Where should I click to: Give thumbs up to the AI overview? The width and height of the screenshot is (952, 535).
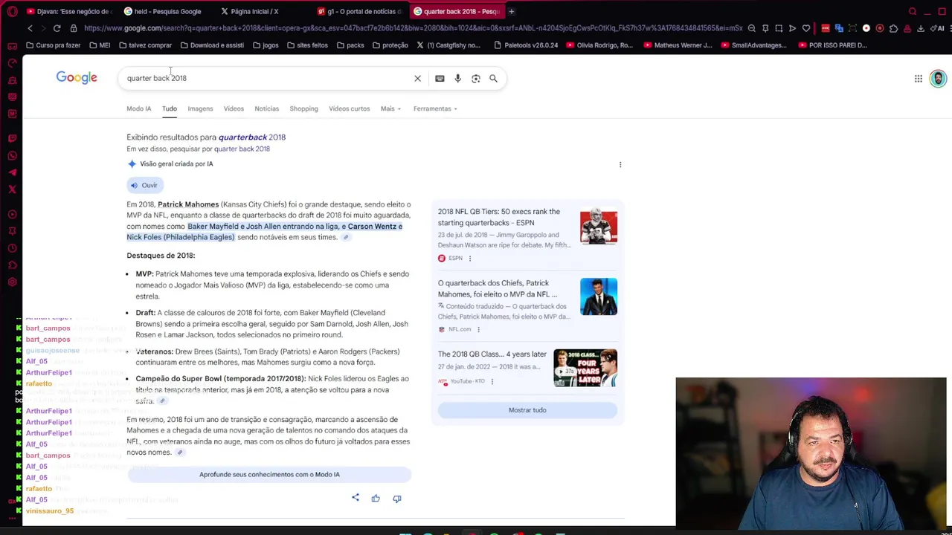(376, 499)
